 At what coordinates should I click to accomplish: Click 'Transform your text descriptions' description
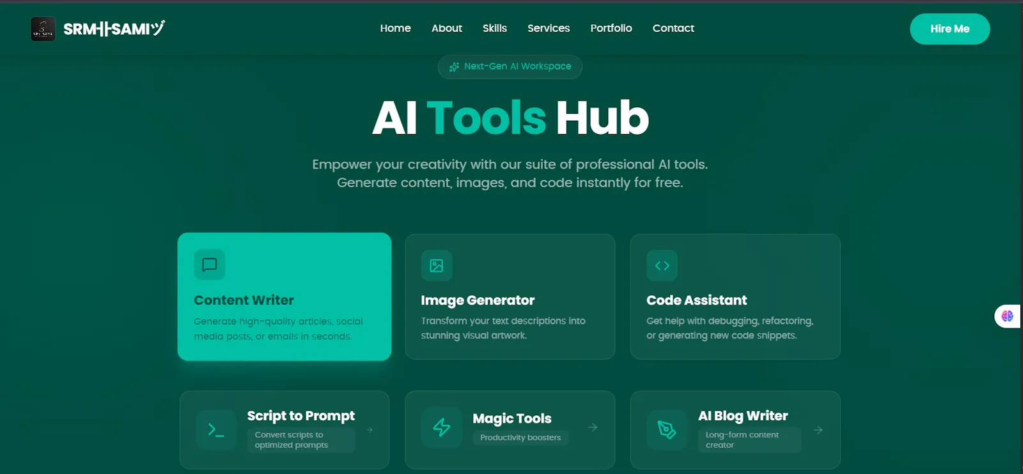click(503, 328)
